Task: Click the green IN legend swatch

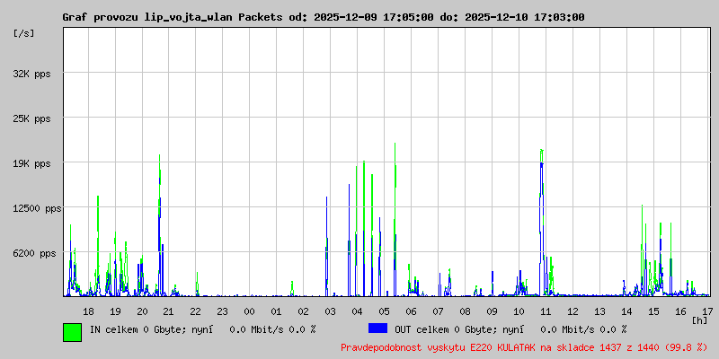Action: coord(73,332)
